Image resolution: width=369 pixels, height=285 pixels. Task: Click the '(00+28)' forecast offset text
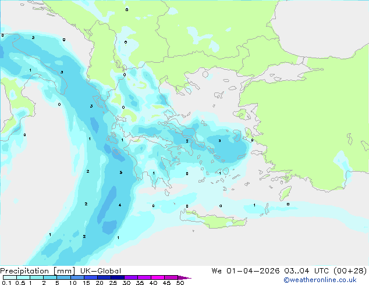point(350,271)
